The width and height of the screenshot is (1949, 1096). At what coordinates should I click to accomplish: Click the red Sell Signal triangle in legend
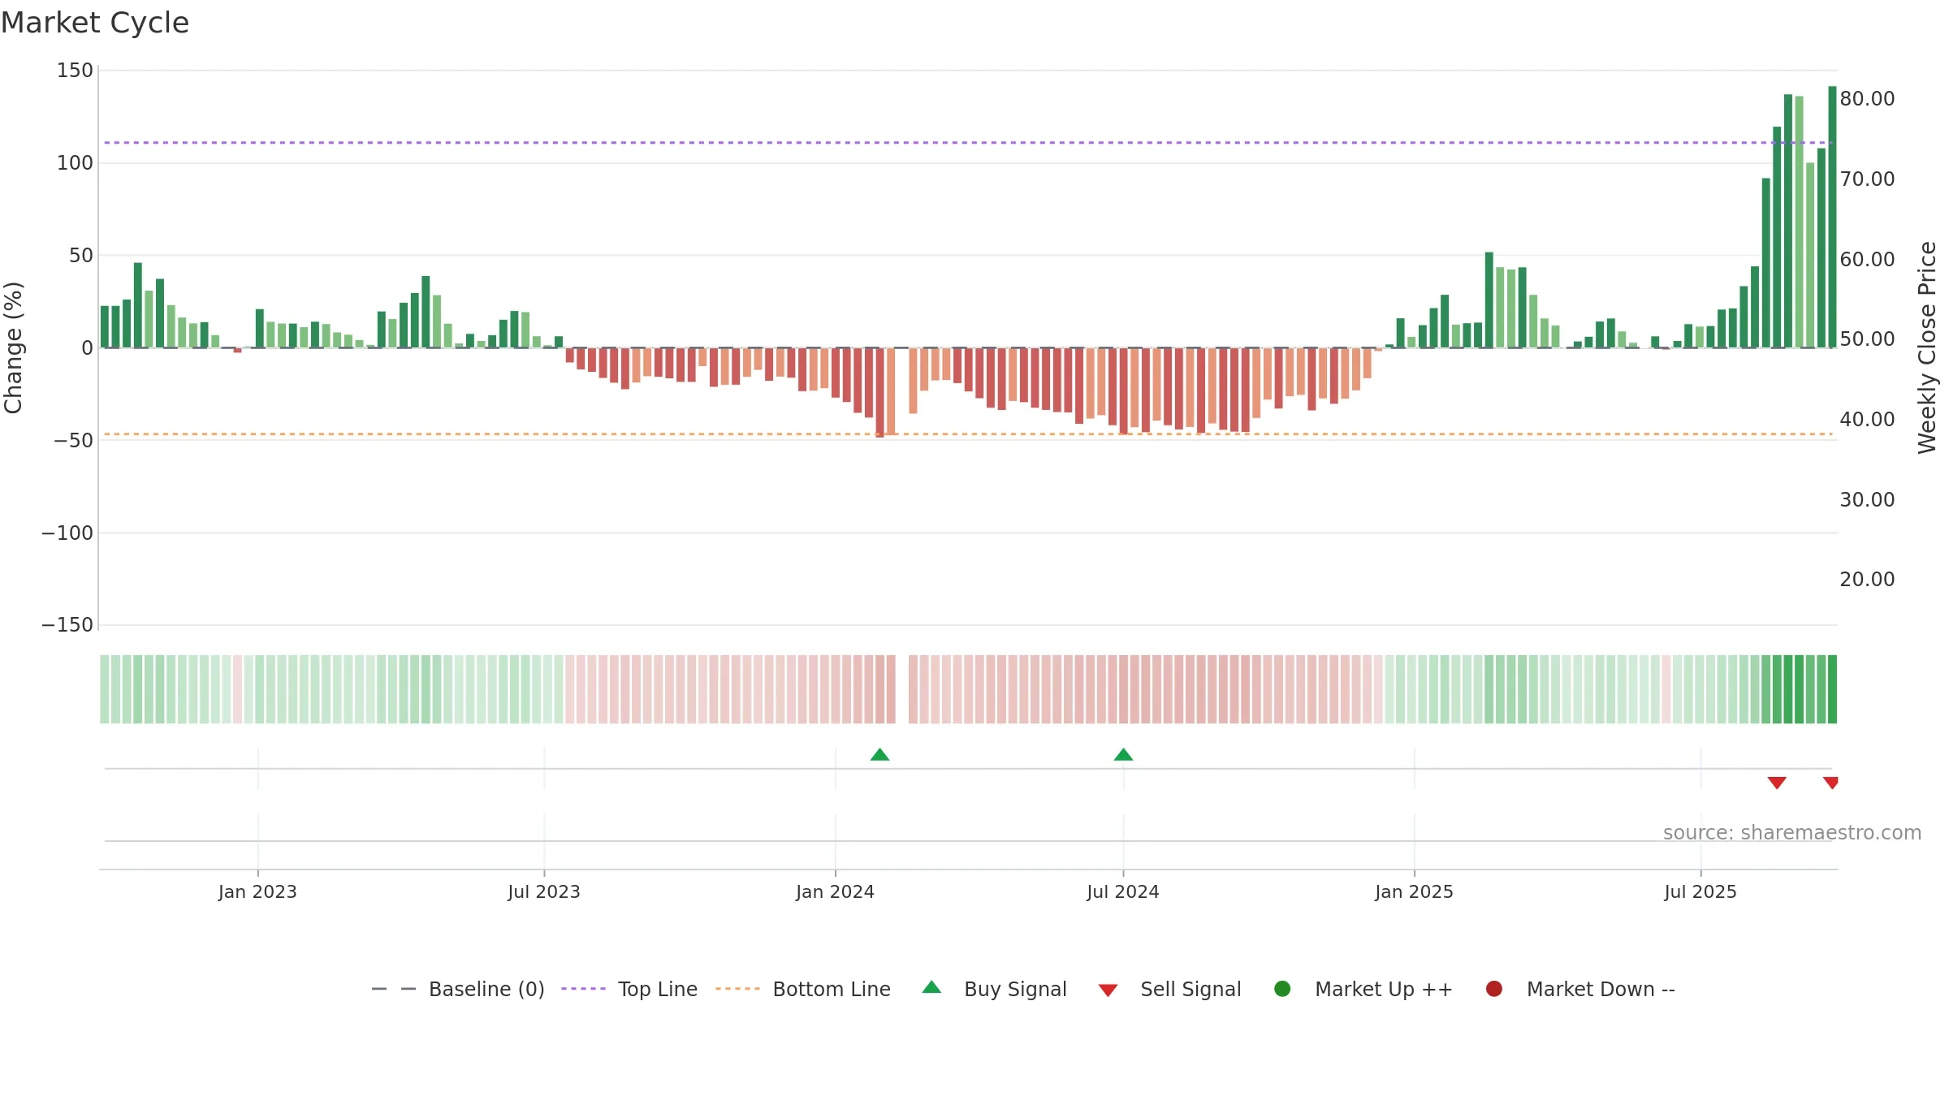click(x=1108, y=990)
